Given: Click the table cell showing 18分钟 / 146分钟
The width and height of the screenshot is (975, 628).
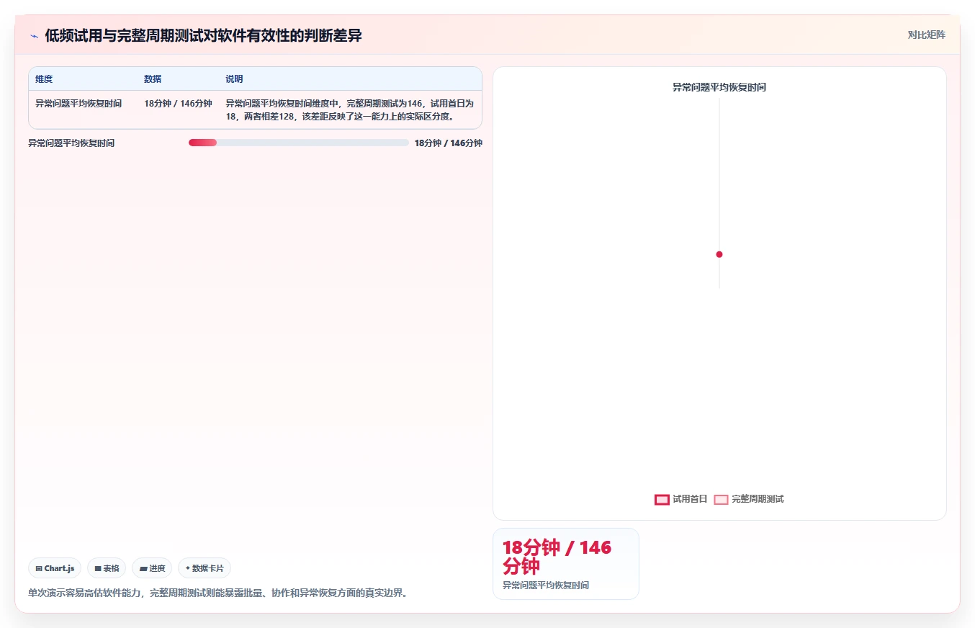Looking at the screenshot, I should (178, 104).
